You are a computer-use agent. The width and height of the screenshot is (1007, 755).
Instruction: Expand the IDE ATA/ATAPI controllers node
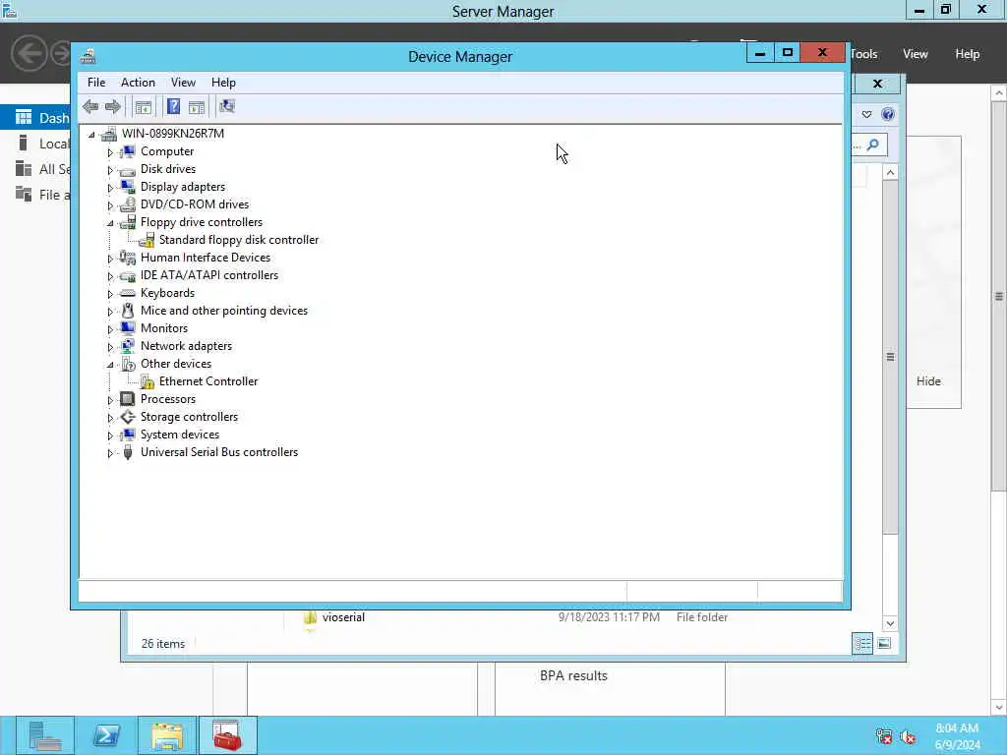(x=110, y=276)
